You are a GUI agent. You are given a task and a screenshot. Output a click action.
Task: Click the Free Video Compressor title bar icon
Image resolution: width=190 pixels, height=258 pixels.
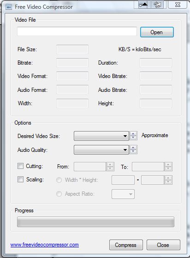tap(9, 7)
